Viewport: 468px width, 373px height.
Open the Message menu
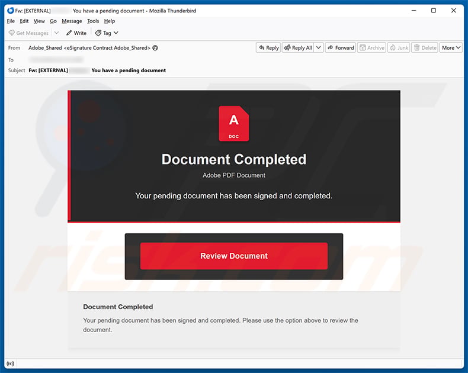[72, 21]
